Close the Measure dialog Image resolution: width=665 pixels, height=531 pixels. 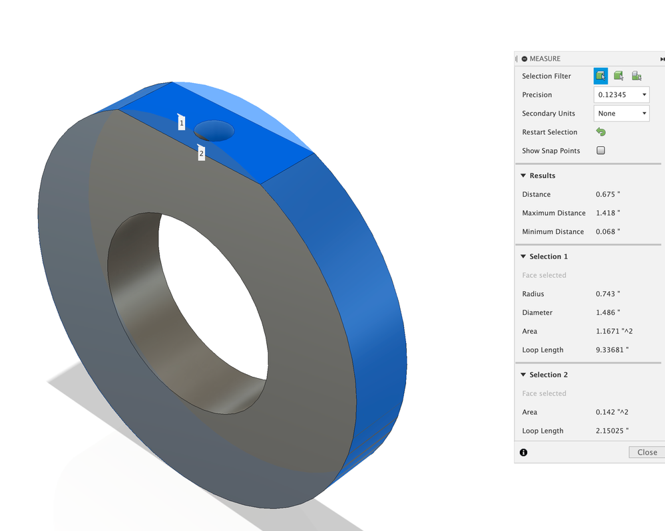(x=647, y=452)
